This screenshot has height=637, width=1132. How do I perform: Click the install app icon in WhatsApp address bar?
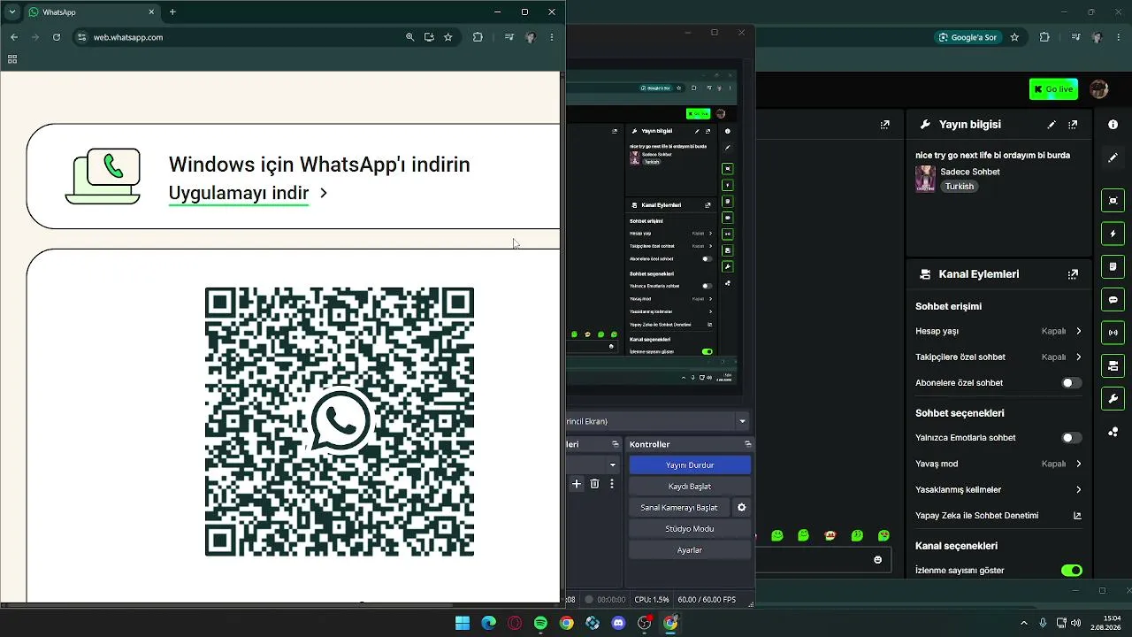pos(429,37)
